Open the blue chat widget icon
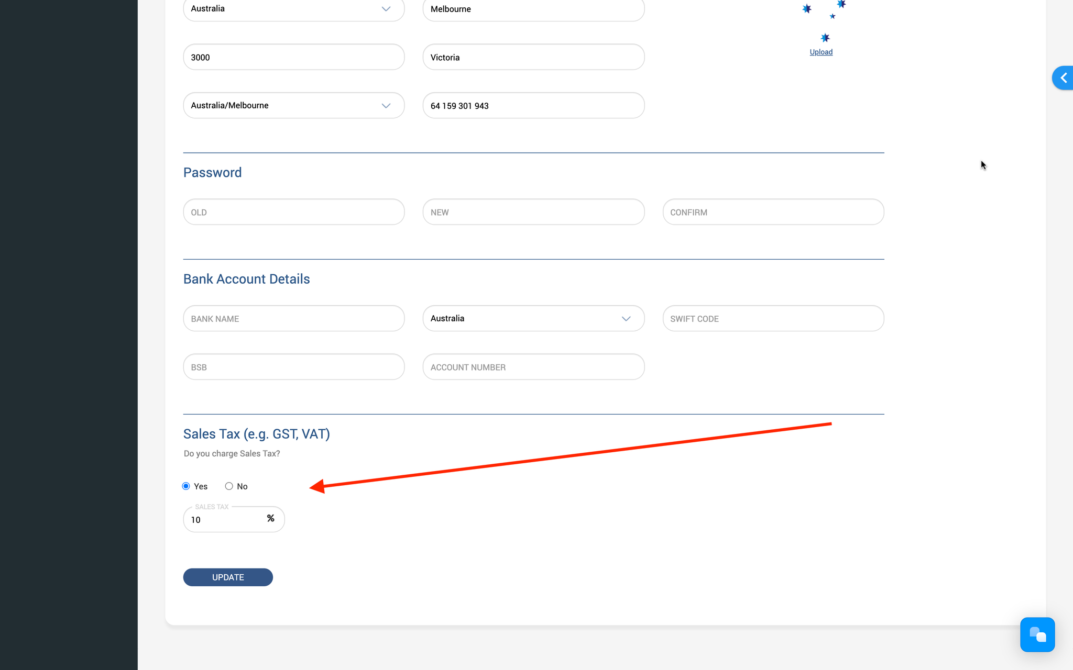 point(1037,634)
